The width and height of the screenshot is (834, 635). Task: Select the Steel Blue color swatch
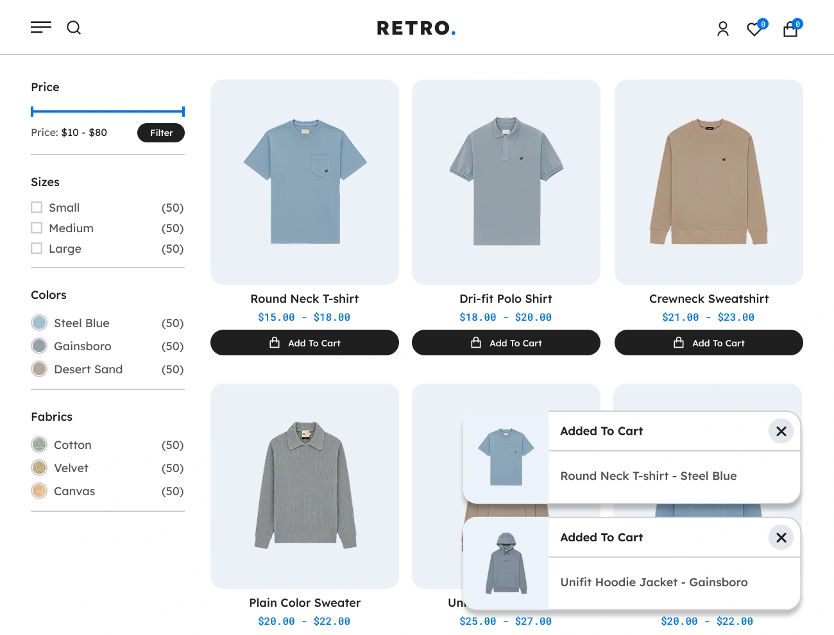(x=39, y=323)
